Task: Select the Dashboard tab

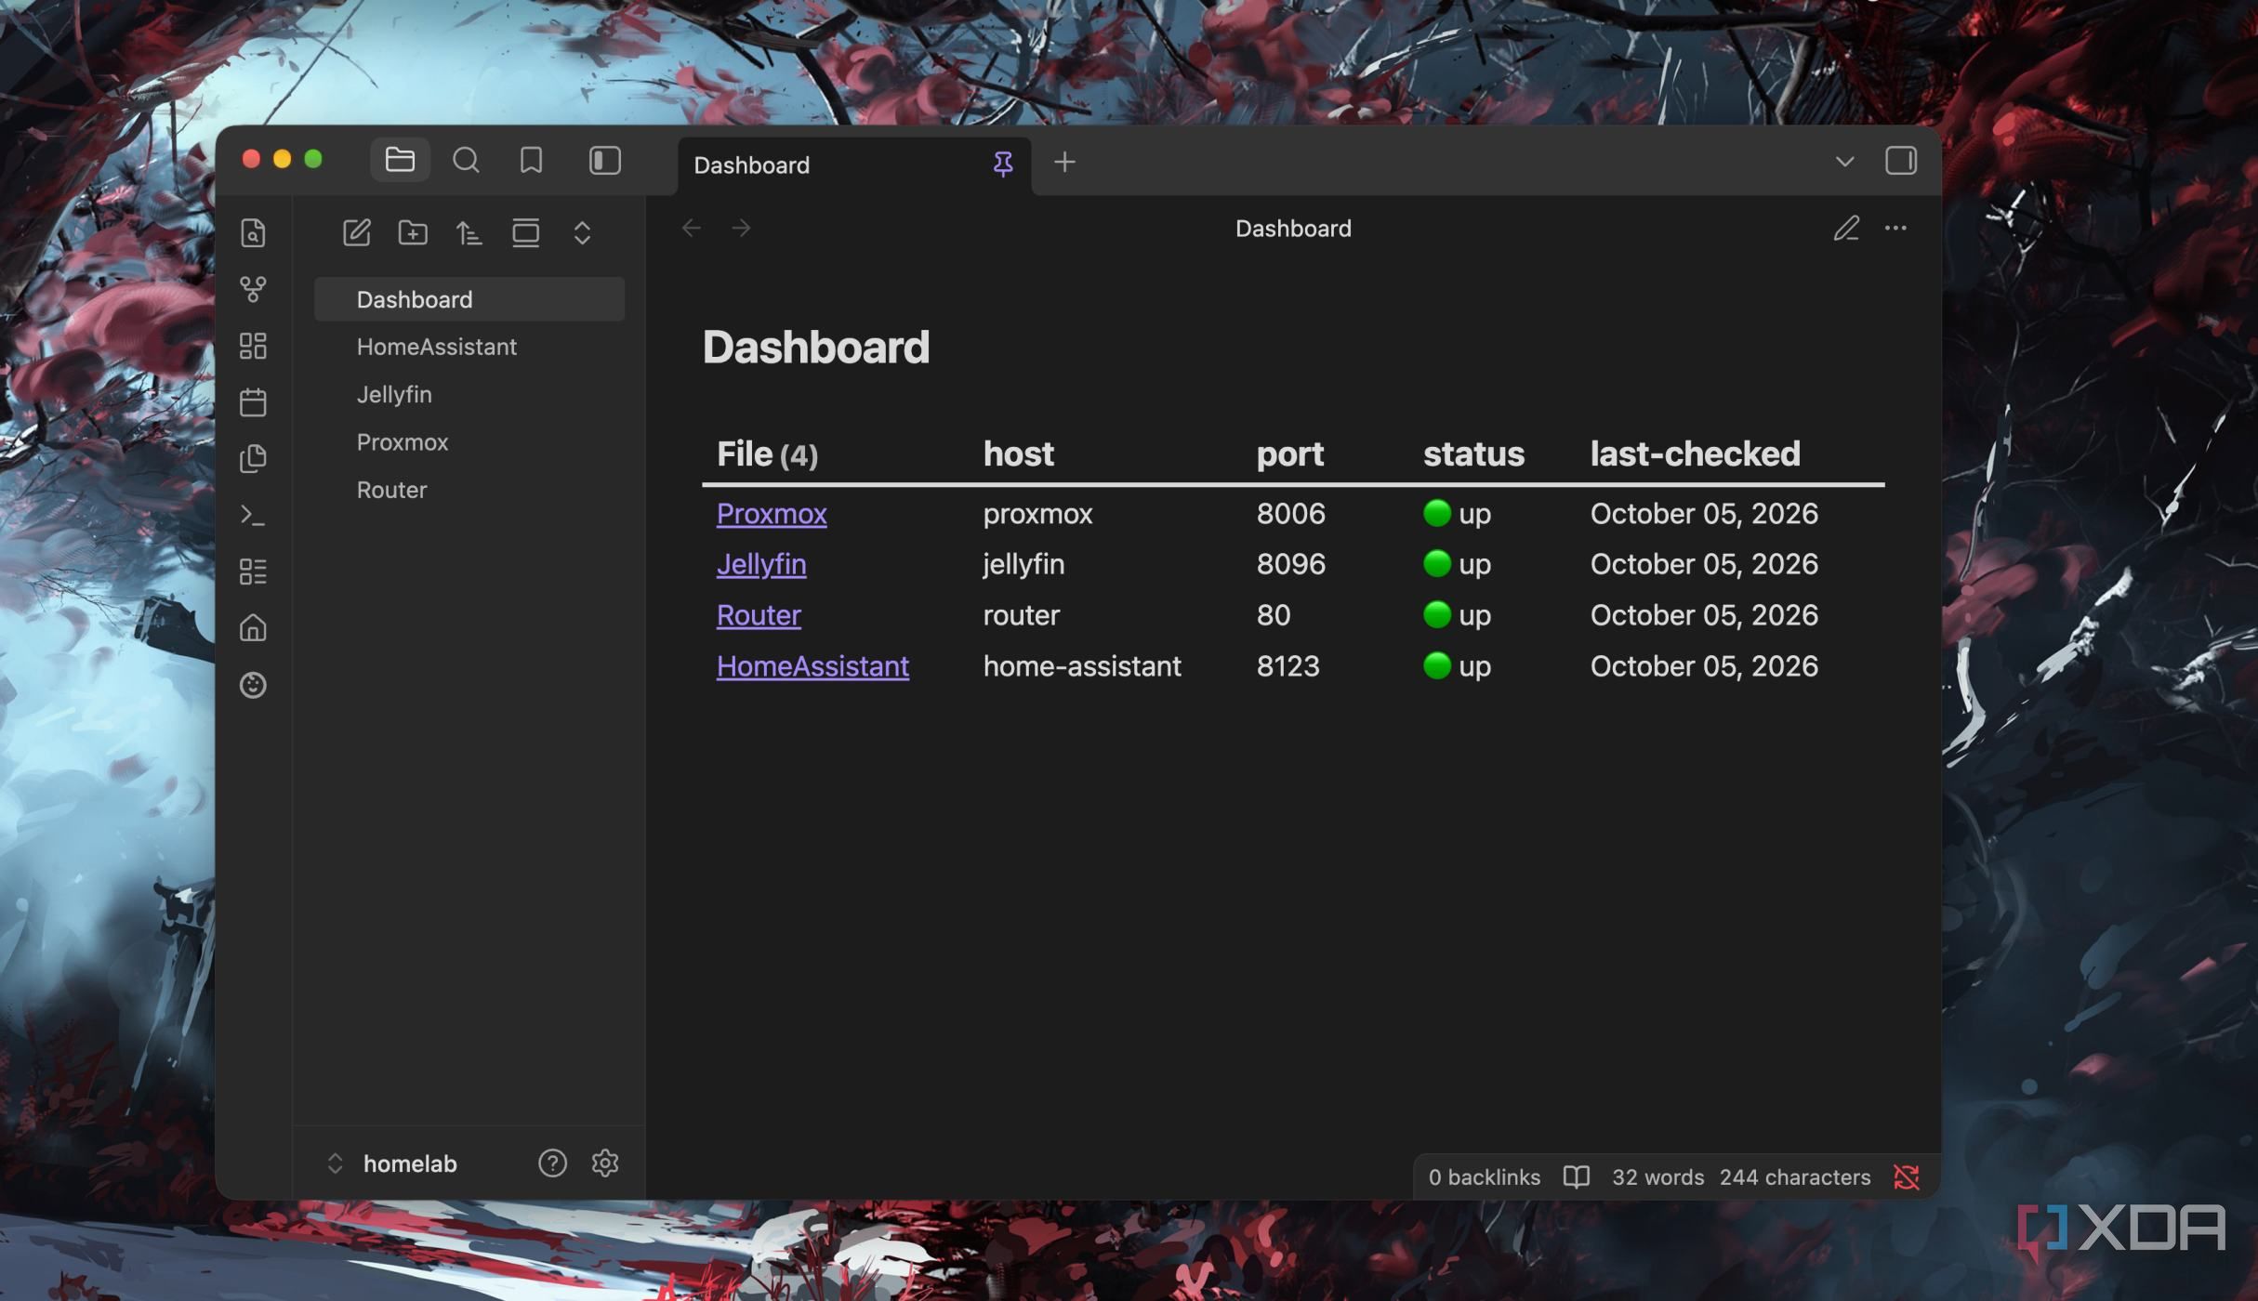Action: 854,164
